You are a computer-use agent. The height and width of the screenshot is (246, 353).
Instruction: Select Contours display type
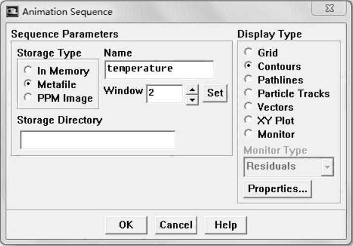pyautogui.click(x=249, y=66)
